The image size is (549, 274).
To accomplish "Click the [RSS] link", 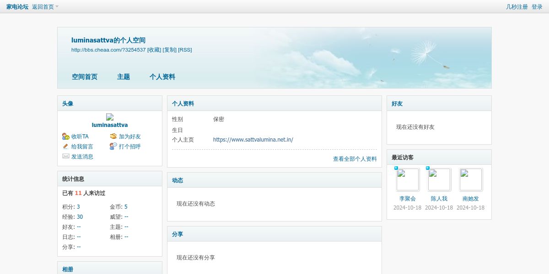I will [185, 50].
